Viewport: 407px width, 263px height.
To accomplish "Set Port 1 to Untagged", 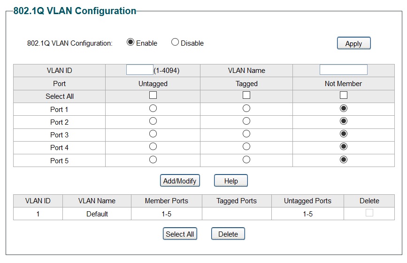I will tap(153, 108).
